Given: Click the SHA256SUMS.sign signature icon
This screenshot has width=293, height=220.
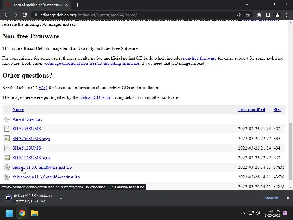Looking at the screenshot, I should point(7,139).
